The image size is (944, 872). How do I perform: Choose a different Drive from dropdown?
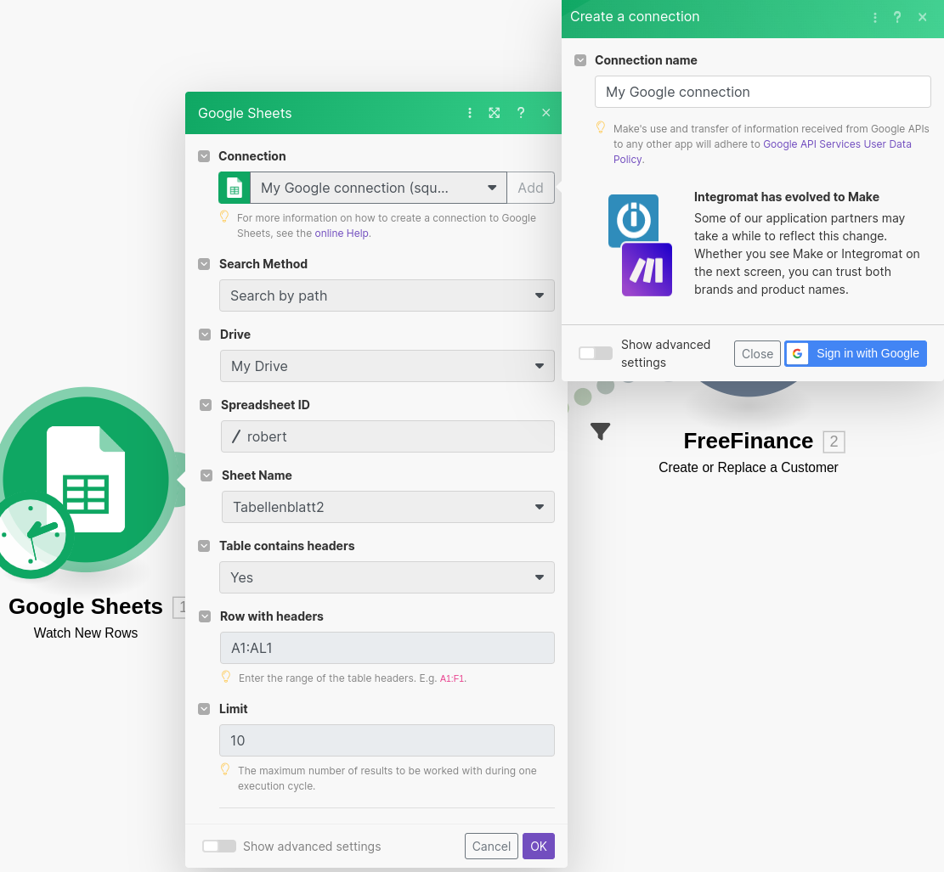pyautogui.click(x=387, y=366)
